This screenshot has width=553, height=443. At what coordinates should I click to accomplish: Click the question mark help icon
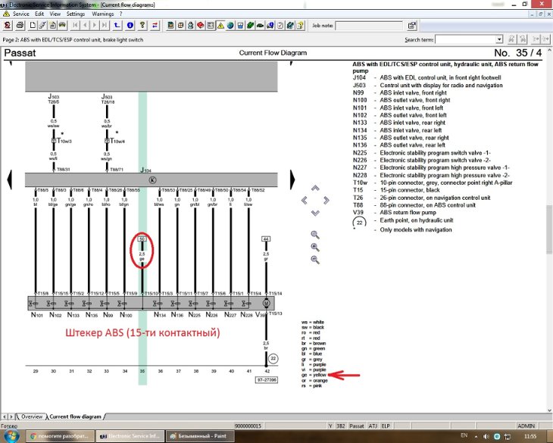click(x=142, y=26)
